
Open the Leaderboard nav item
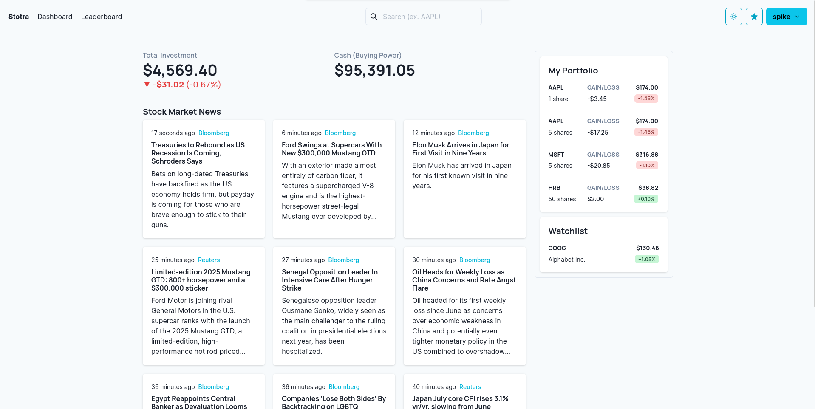101,17
